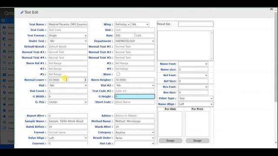Open the Under Test dropdown
The height and width of the screenshot is (156, 278).
(x=68, y=41)
